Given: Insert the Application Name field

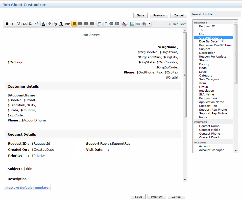Looking at the screenshot, I should point(211,102).
